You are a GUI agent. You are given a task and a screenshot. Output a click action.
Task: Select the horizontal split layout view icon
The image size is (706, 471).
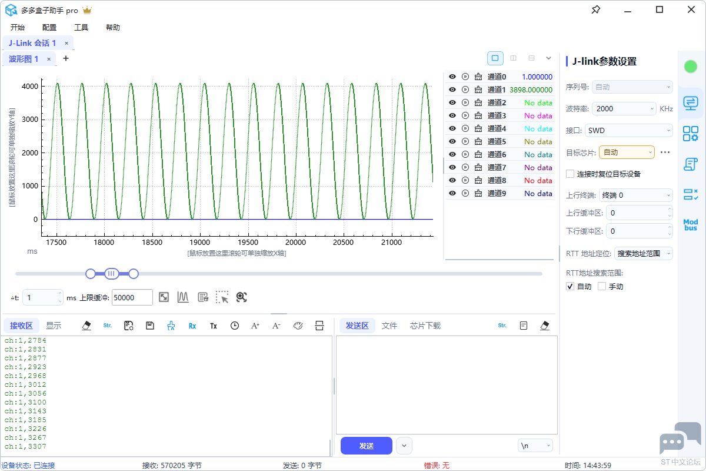coord(532,58)
